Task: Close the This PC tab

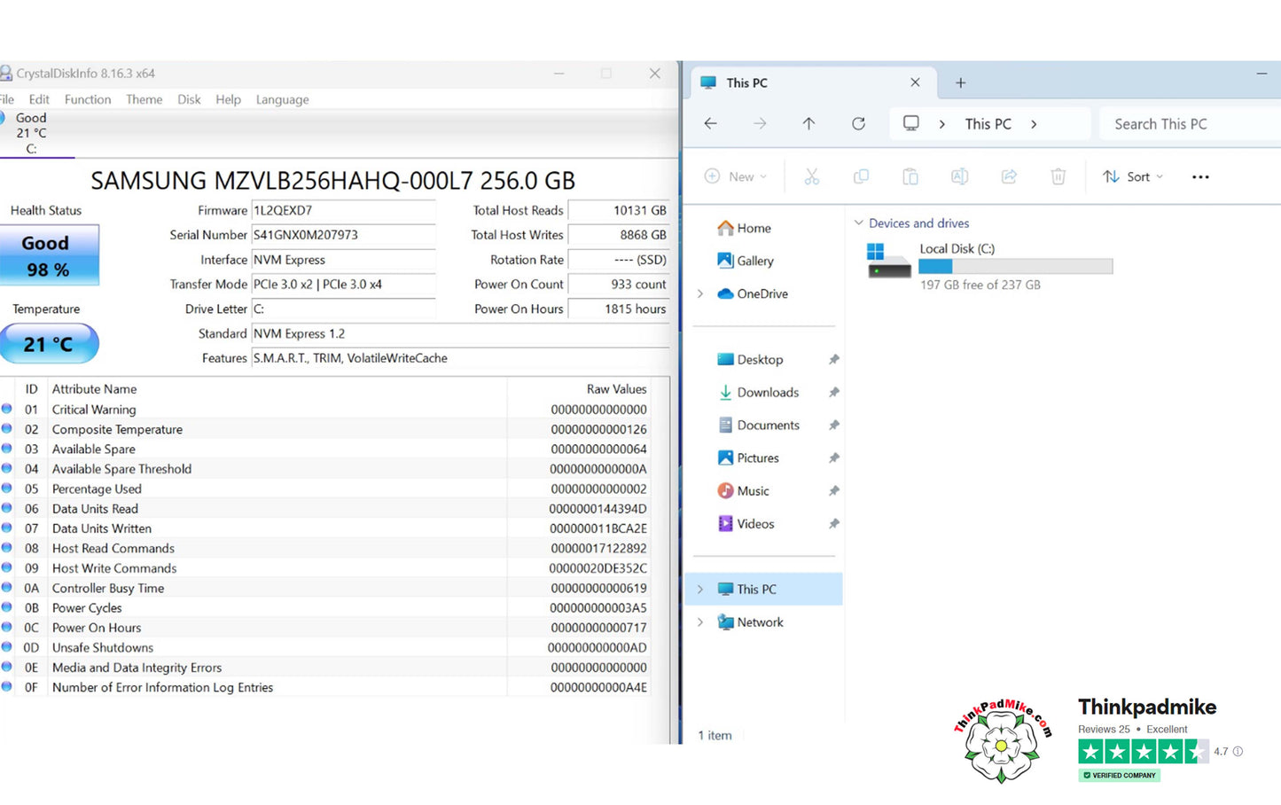Action: 915,82
